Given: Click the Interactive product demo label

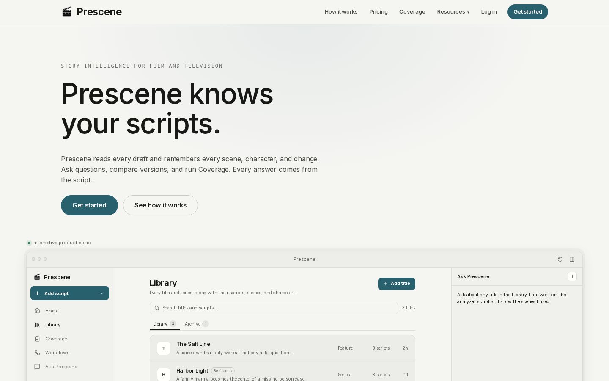Looking at the screenshot, I should pos(62,243).
